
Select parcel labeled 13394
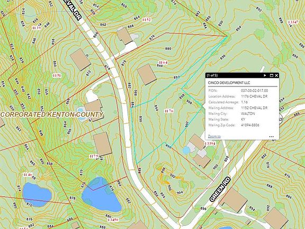210,144
